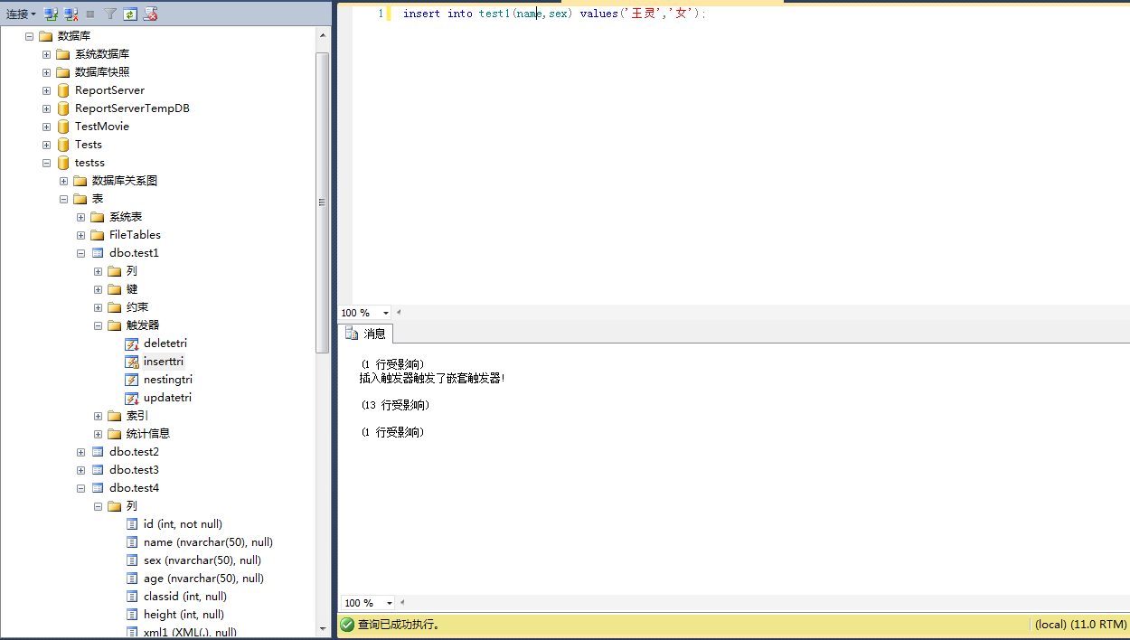Click the age column icon
The image size is (1130, 640).
pos(132,579)
